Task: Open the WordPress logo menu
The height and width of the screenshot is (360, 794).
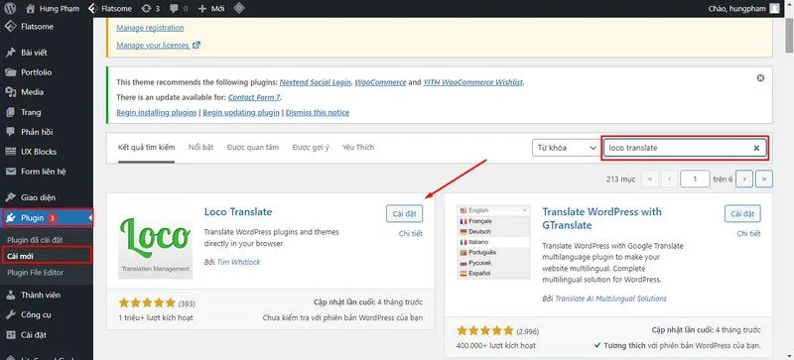Action: [11, 8]
